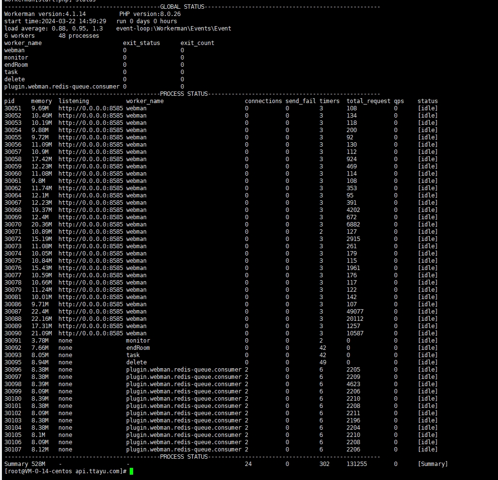
Task: Click the 'exit_status' column header
Action: click(x=141, y=43)
